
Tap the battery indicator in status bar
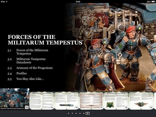click(x=153, y=2)
